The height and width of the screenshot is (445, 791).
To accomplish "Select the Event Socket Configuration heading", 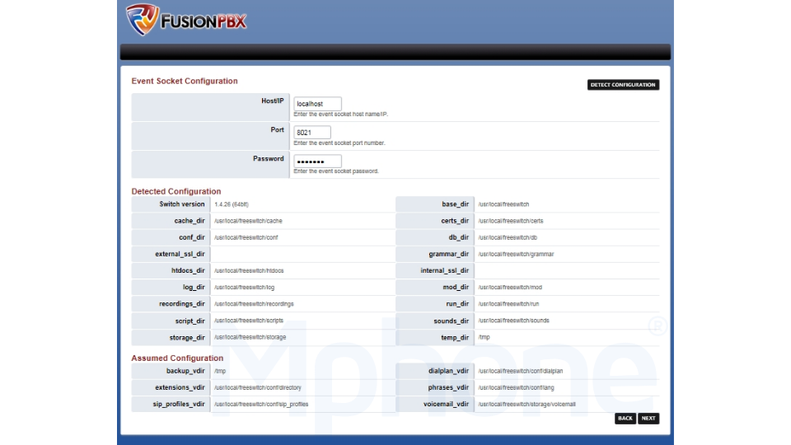I will pyautogui.click(x=185, y=81).
